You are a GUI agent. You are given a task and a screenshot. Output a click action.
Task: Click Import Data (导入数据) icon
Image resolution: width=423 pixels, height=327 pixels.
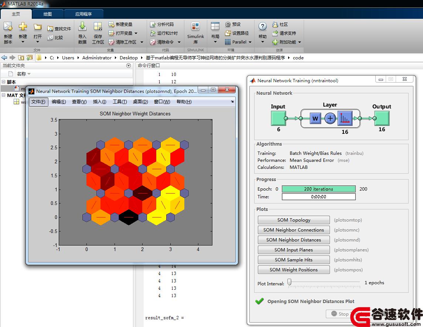[x=82, y=27]
